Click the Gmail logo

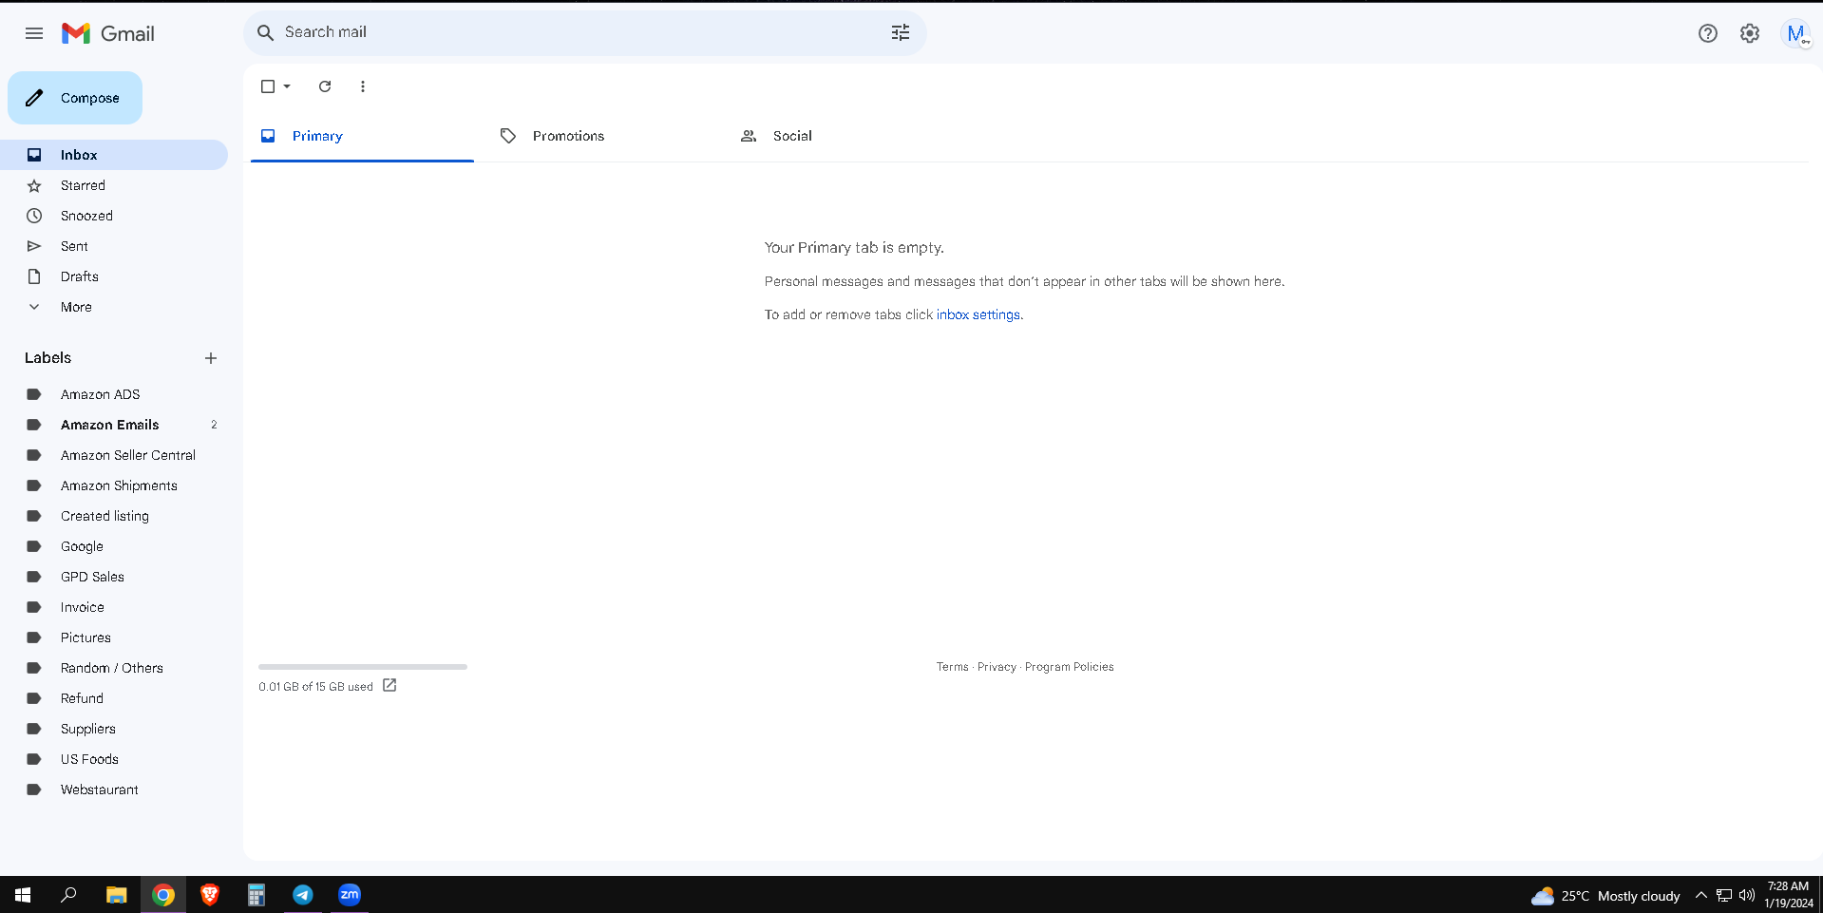pos(108,33)
